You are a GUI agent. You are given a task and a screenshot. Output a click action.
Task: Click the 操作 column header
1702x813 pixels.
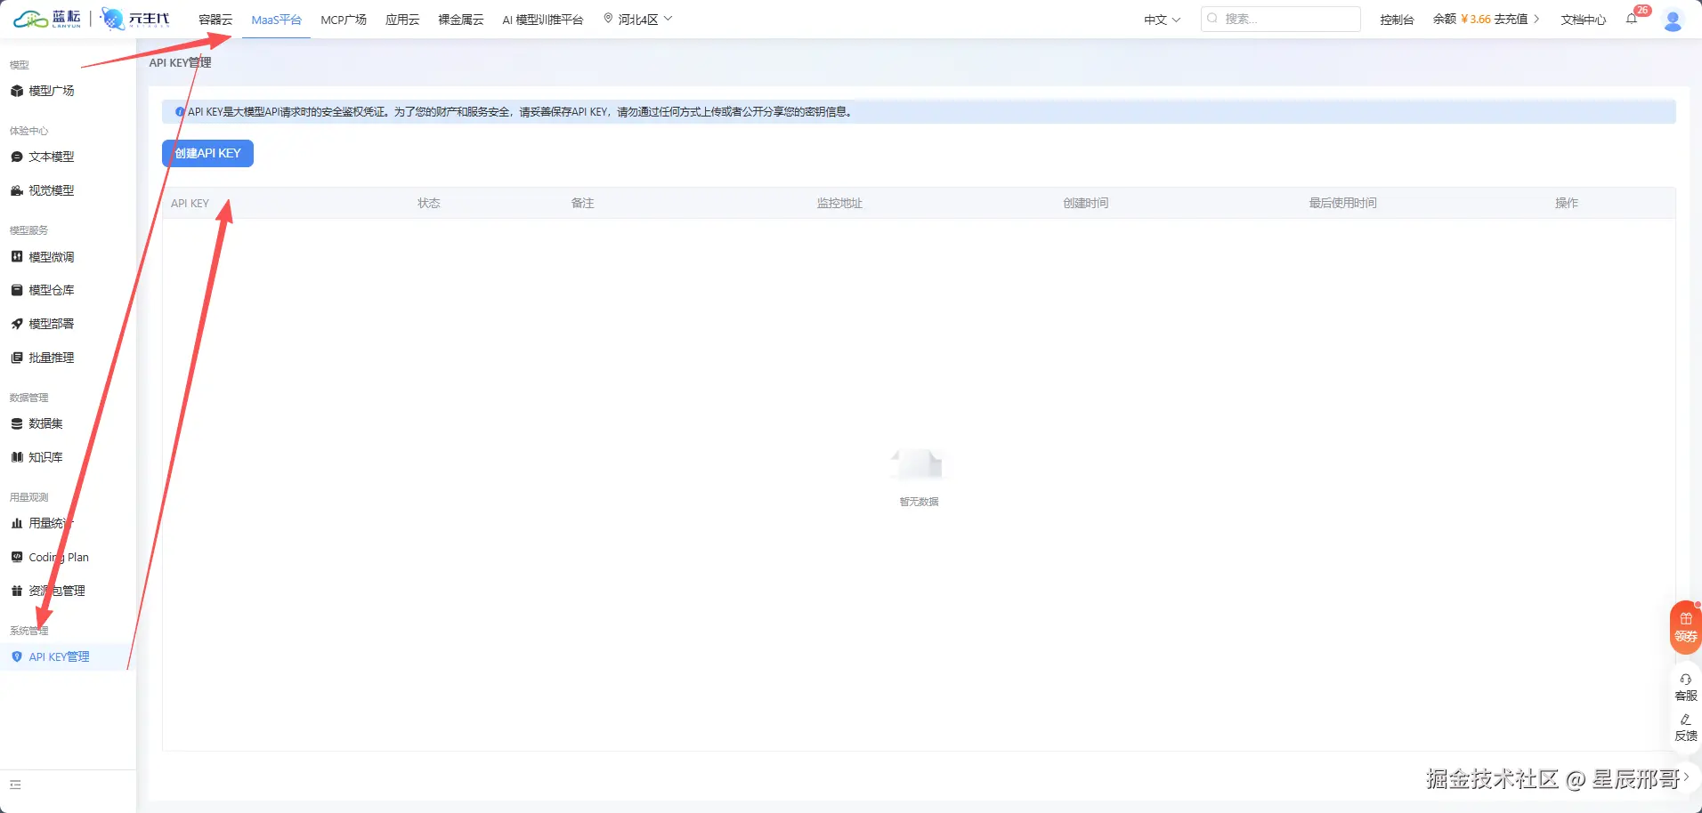tap(1567, 203)
